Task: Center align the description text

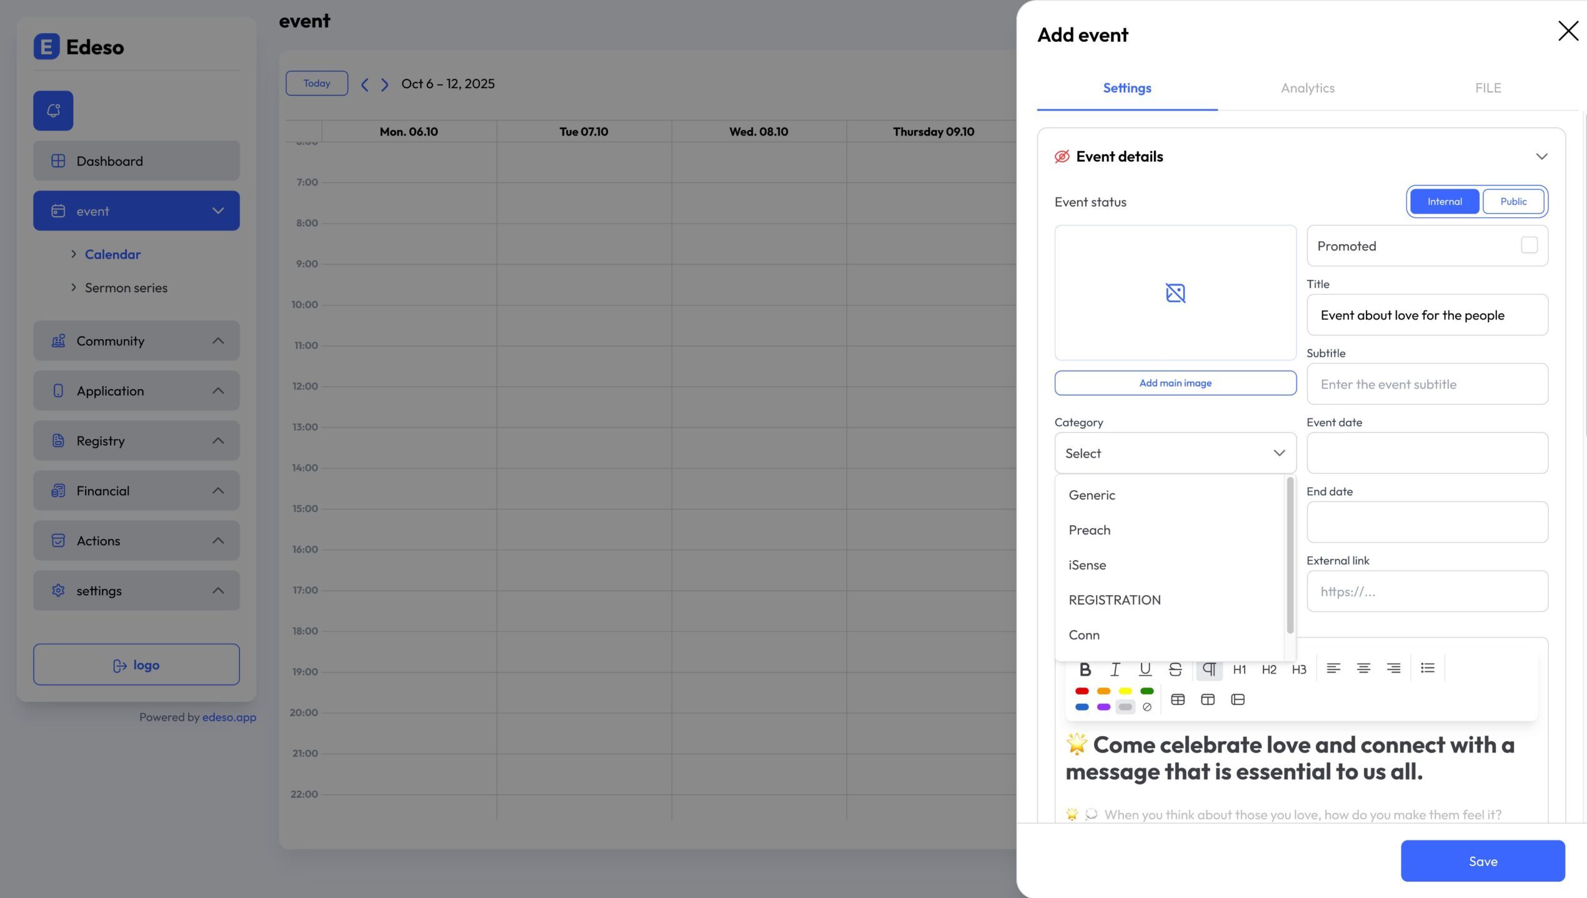Action: click(1363, 668)
